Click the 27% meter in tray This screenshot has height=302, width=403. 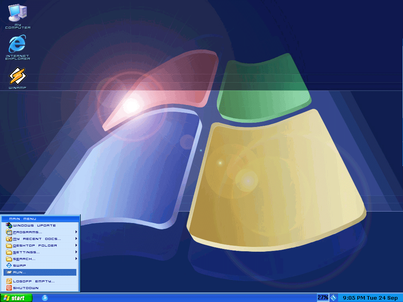(323, 297)
